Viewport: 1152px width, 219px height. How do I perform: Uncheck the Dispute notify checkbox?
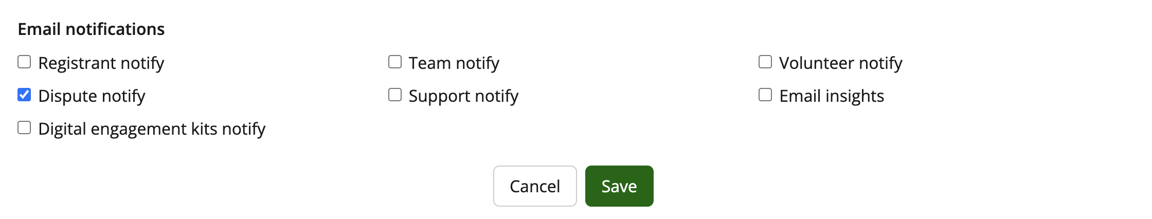tap(24, 95)
